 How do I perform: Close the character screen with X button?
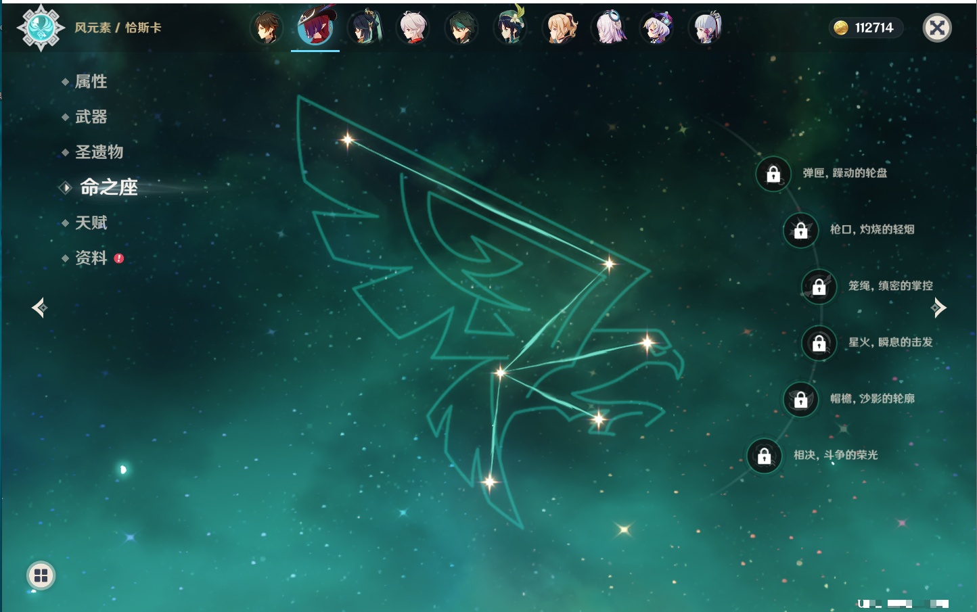(937, 28)
